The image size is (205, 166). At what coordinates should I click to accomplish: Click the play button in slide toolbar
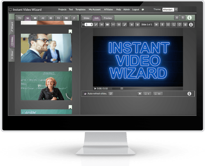(x=156, y=25)
